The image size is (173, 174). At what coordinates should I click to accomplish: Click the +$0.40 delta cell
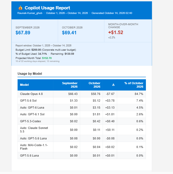pos(110,121)
